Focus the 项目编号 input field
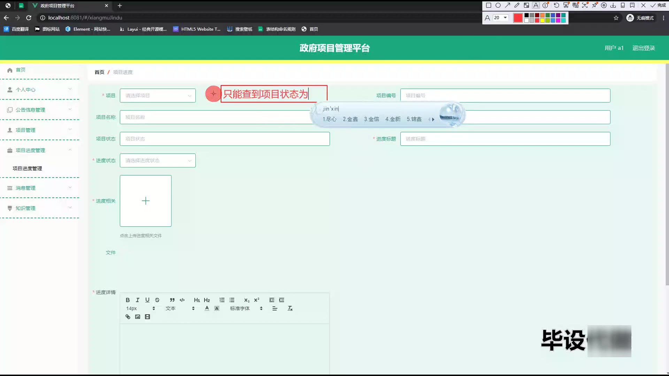669x376 pixels. point(505,95)
